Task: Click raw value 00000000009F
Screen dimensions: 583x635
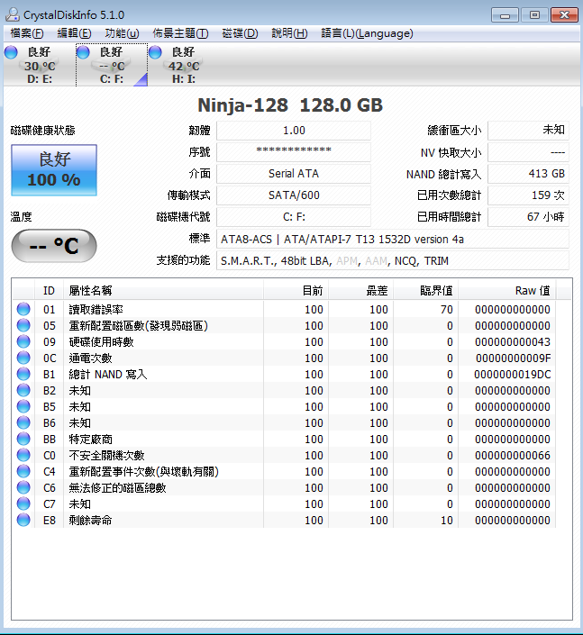Action: point(514,358)
